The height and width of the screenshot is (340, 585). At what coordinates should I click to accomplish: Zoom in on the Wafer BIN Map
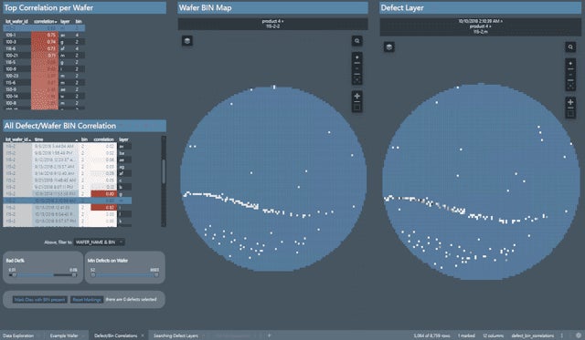point(357,58)
